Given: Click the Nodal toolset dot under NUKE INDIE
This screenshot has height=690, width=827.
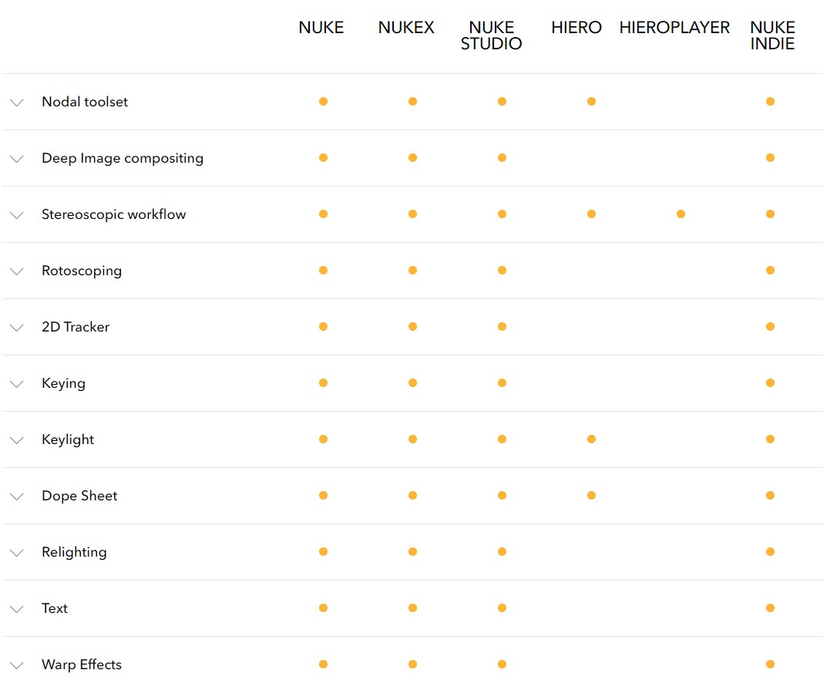Looking at the screenshot, I should coord(770,101).
